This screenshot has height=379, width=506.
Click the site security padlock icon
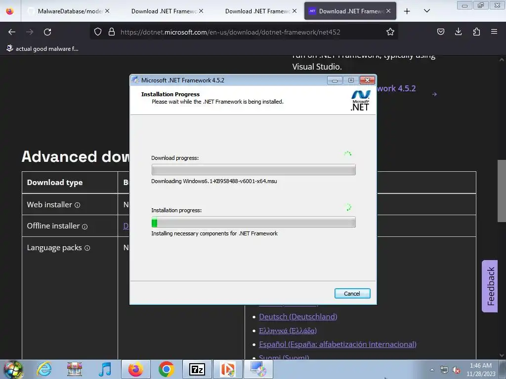tap(112, 32)
